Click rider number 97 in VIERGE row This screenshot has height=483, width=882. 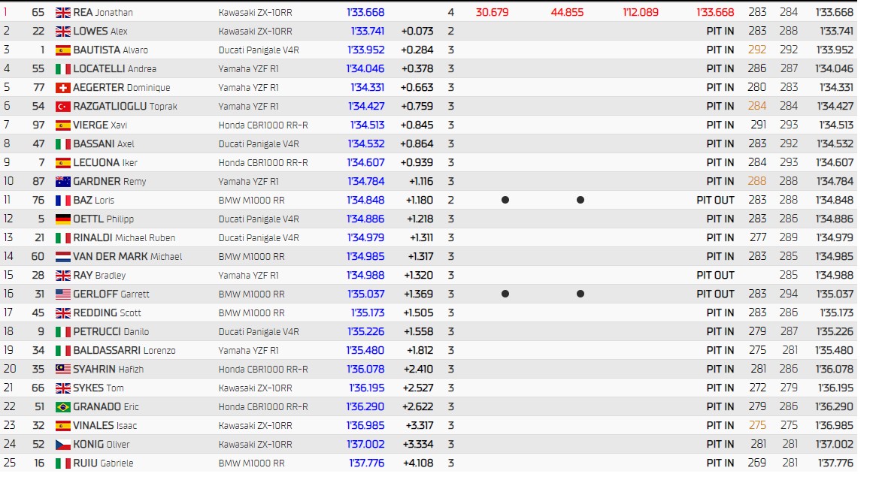pos(38,125)
